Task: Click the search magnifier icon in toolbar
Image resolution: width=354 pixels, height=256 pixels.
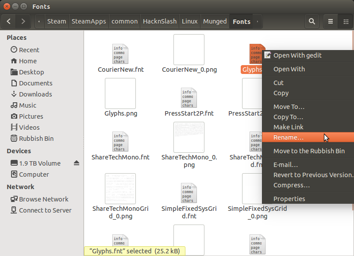Action: click(x=312, y=21)
